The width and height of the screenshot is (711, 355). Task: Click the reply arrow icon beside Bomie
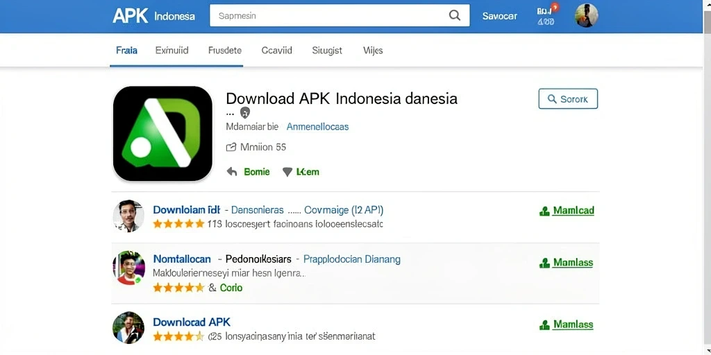click(232, 172)
